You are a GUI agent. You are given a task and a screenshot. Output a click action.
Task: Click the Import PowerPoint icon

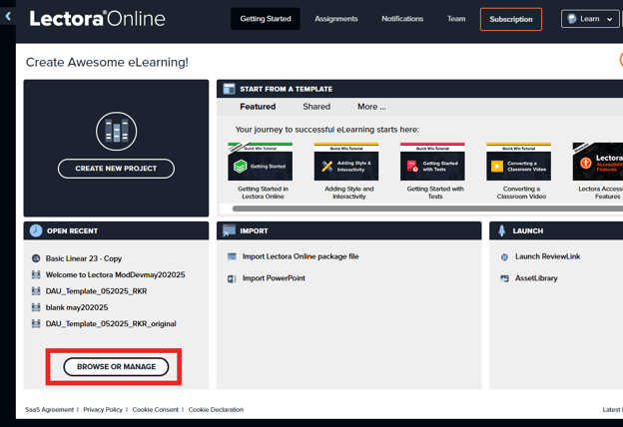[232, 278]
